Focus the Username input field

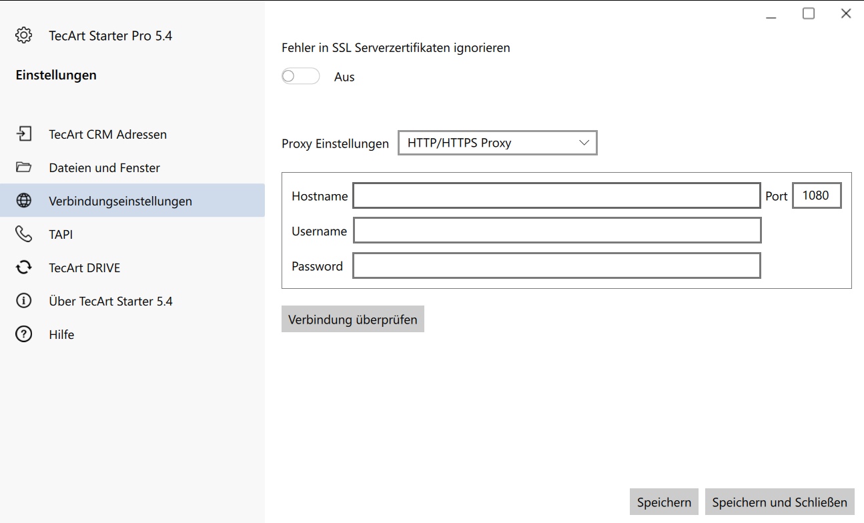[x=556, y=231]
